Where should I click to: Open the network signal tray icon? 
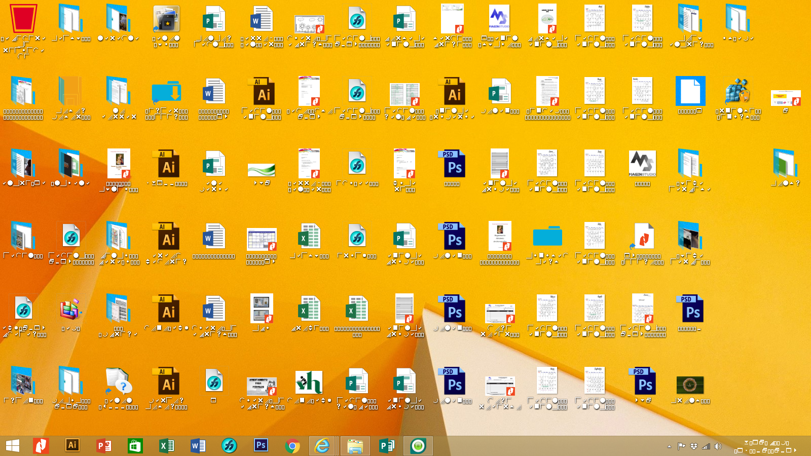click(706, 446)
